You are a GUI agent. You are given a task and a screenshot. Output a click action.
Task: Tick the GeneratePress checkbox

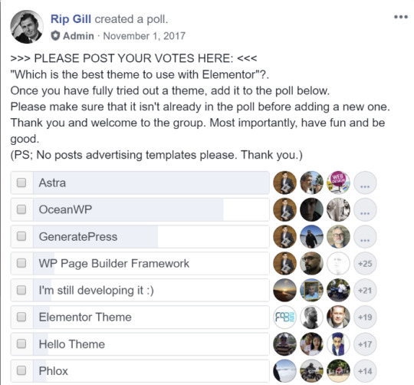tap(21, 236)
